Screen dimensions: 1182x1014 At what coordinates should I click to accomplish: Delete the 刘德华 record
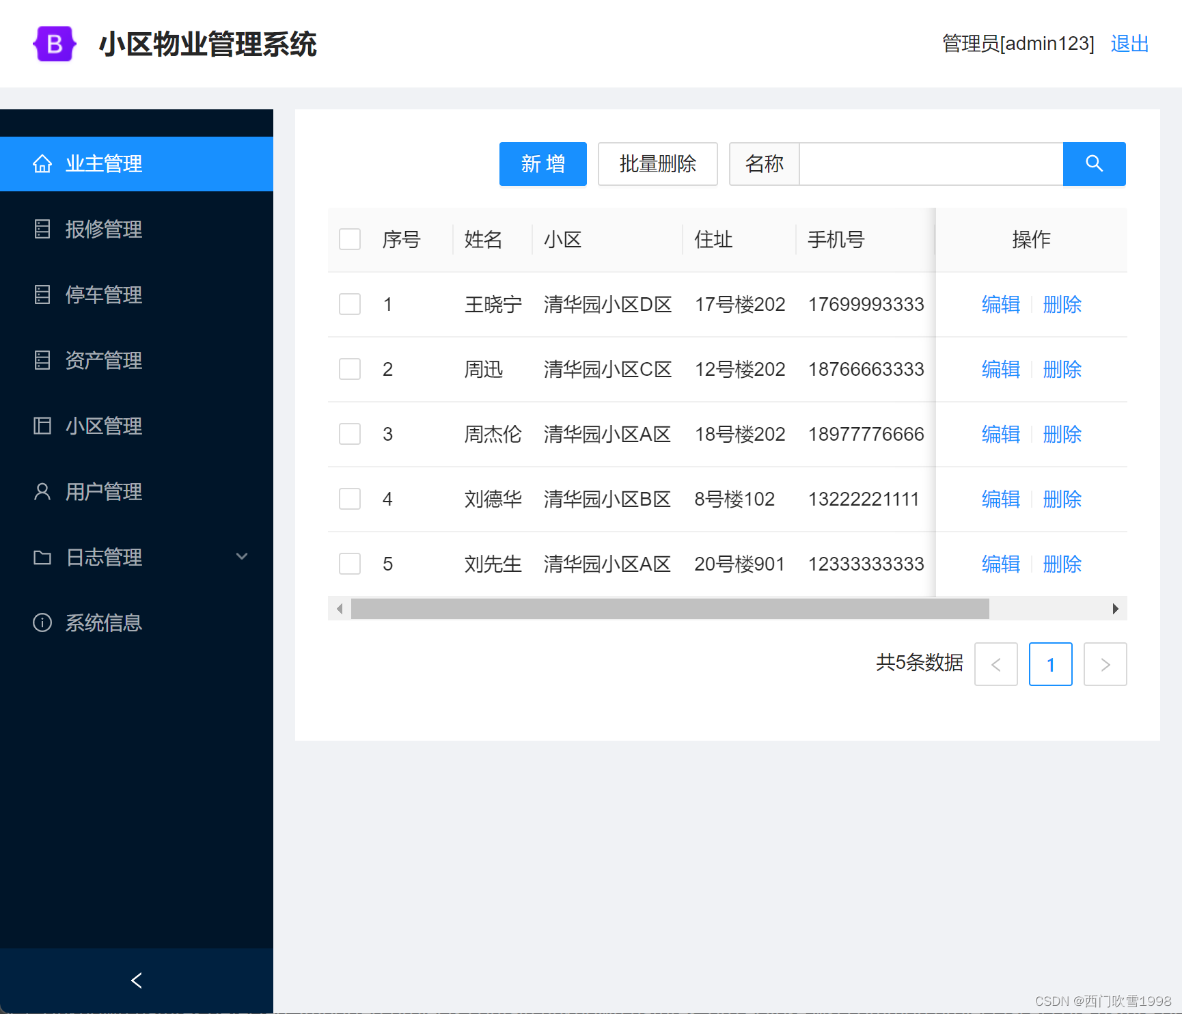(x=1062, y=499)
